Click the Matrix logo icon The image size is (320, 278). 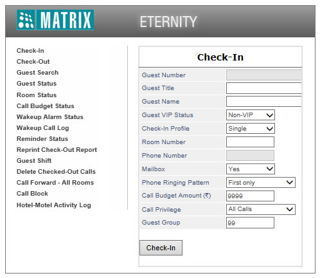[x=26, y=20]
